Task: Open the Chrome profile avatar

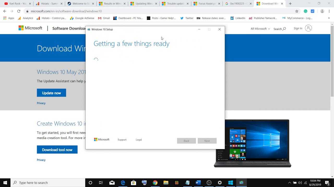Action: (x=322, y=11)
